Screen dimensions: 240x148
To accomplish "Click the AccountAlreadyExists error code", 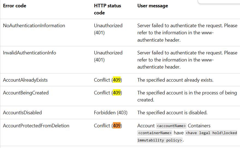I will pos(25,80).
